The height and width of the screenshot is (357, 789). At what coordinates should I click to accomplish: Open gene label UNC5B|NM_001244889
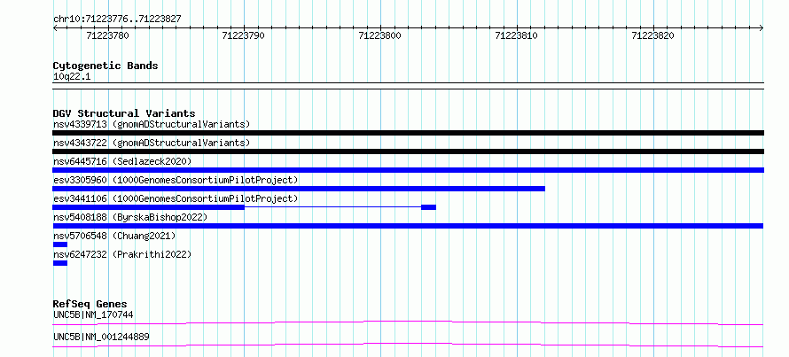pyautogui.click(x=101, y=337)
